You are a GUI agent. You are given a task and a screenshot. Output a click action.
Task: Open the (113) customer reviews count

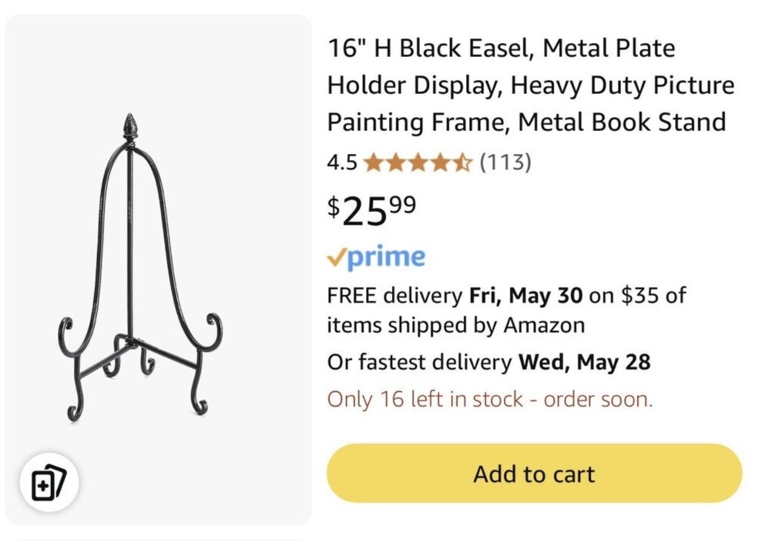[505, 162]
